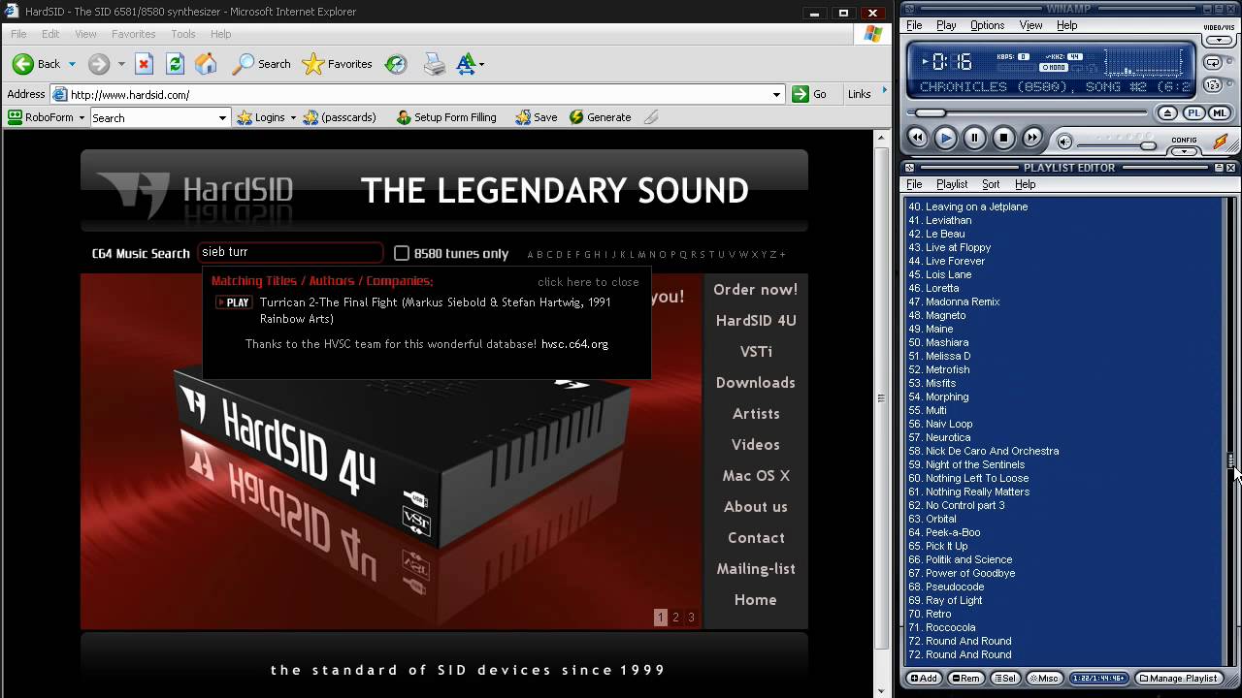Open hvsc.c64.org link
This screenshot has height=698, width=1242.
[574, 344]
